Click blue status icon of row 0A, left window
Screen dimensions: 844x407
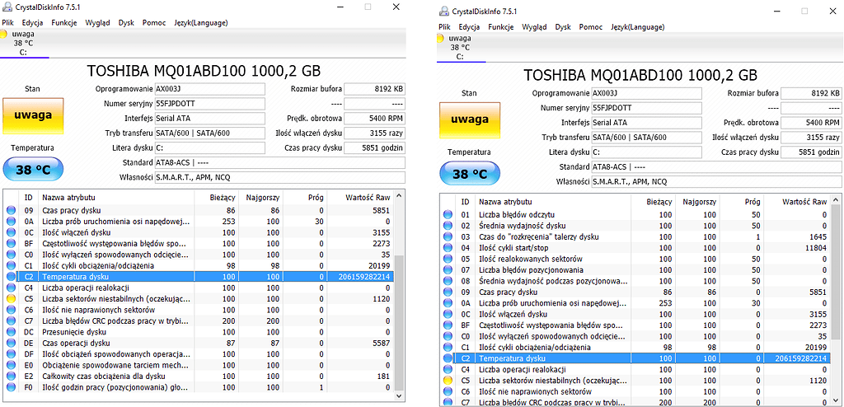pyautogui.click(x=11, y=222)
